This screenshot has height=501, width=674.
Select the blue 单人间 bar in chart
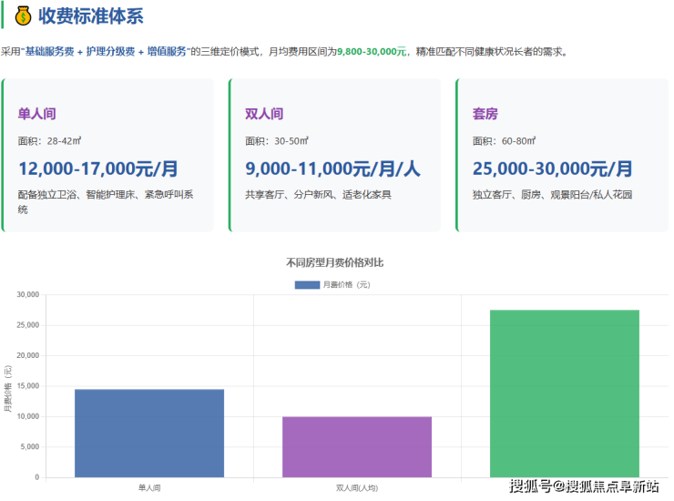149,433
